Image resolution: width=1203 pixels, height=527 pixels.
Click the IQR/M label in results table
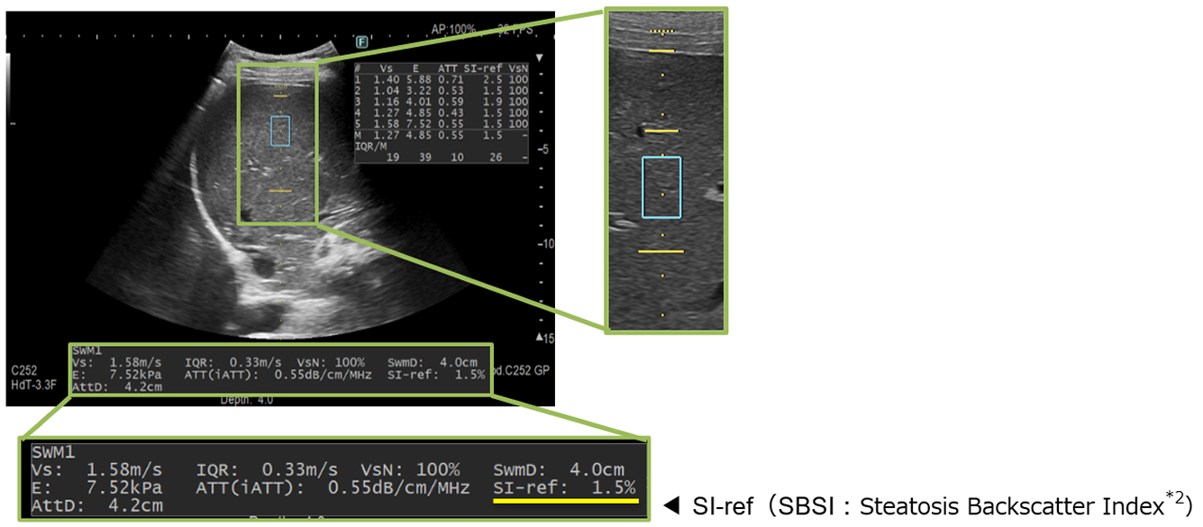pyautogui.click(x=371, y=146)
